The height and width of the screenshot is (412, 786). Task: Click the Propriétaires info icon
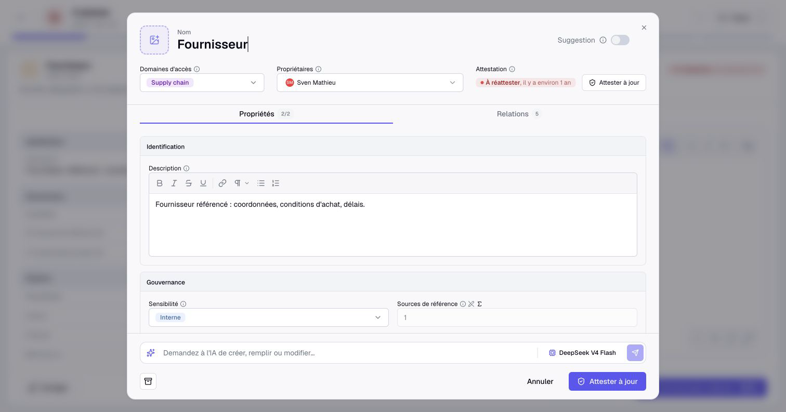tap(319, 69)
